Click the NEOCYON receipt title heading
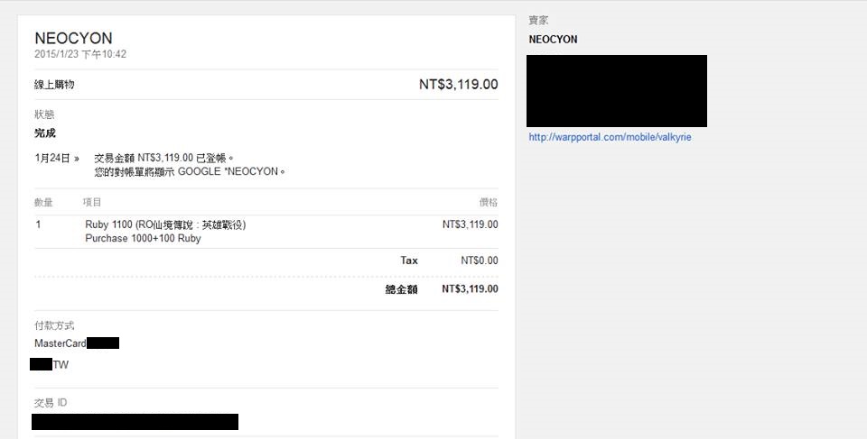Viewport: 867px width, 439px height. pyautogui.click(x=73, y=38)
